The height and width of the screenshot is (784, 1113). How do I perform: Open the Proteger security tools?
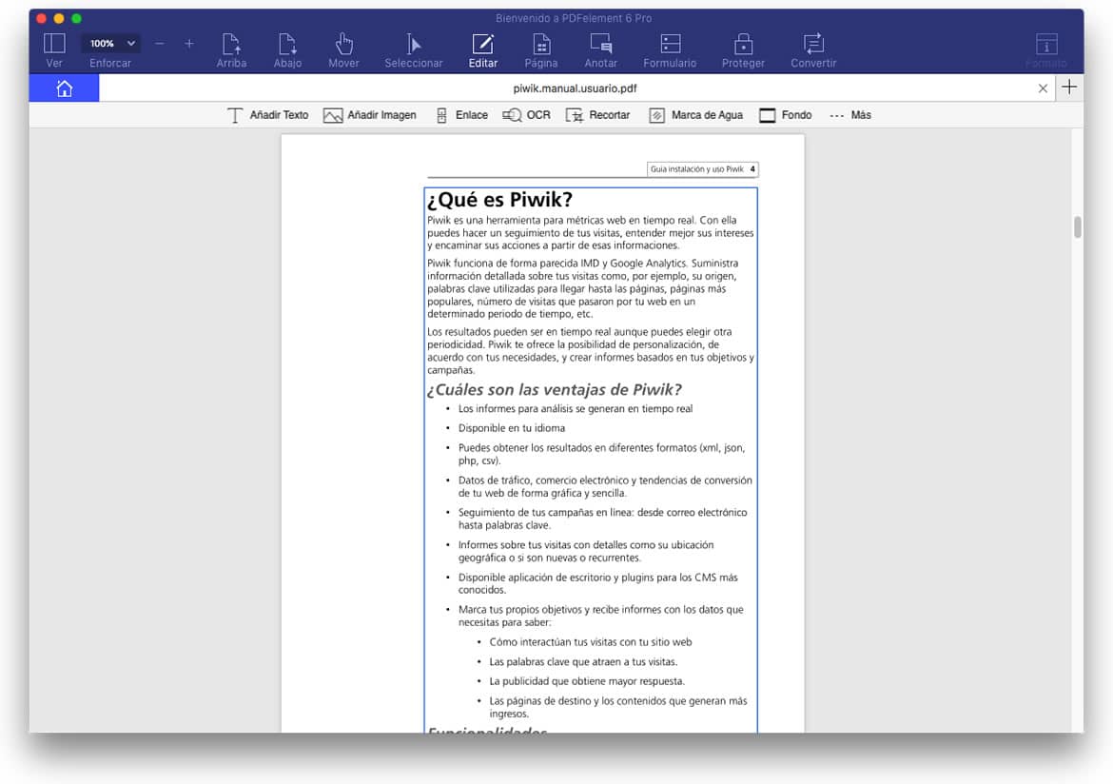tap(743, 44)
